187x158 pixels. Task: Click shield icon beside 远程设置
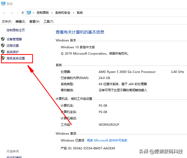pos(3,45)
